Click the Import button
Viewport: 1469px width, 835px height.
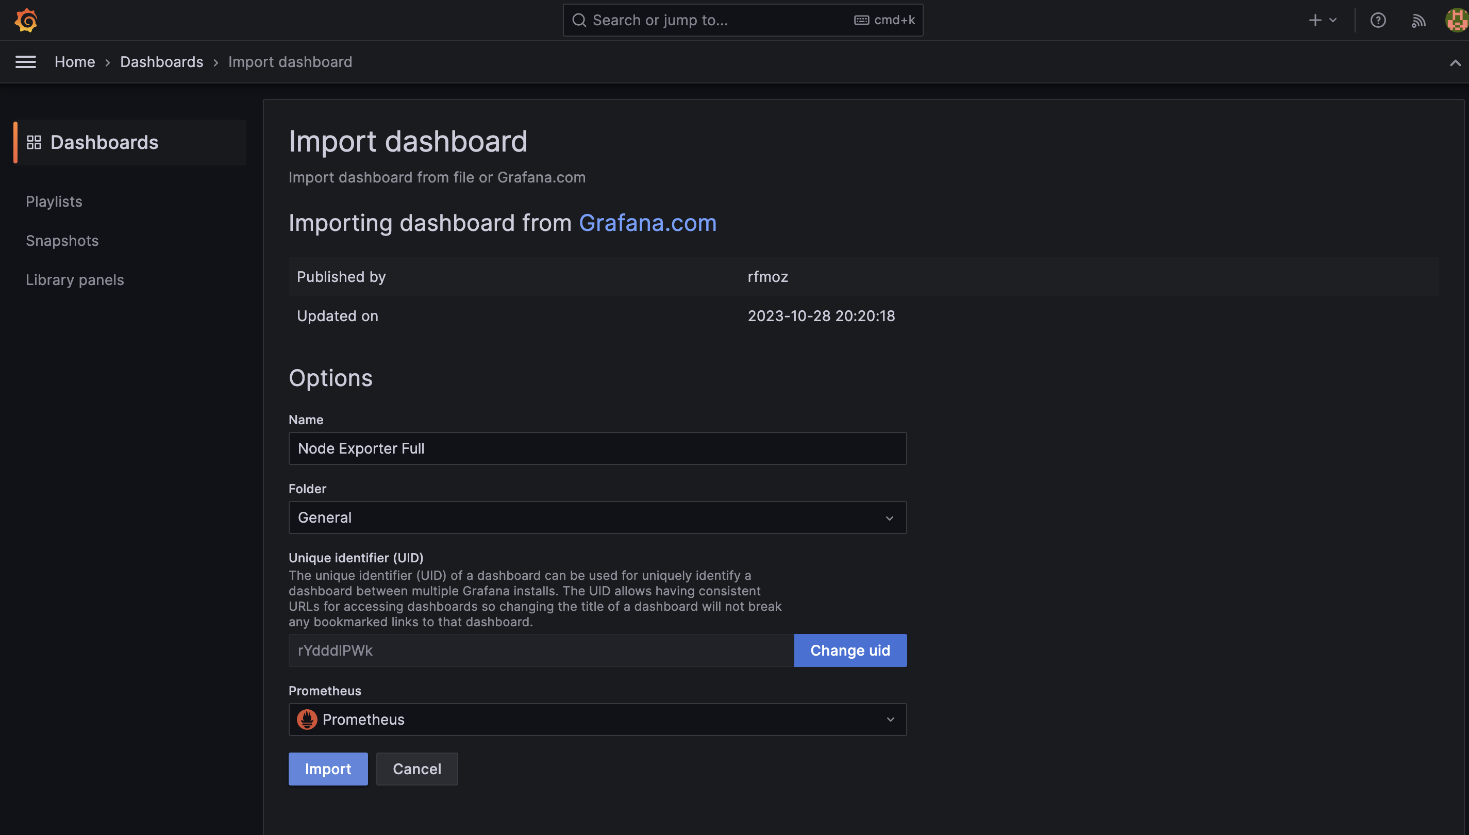(327, 769)
